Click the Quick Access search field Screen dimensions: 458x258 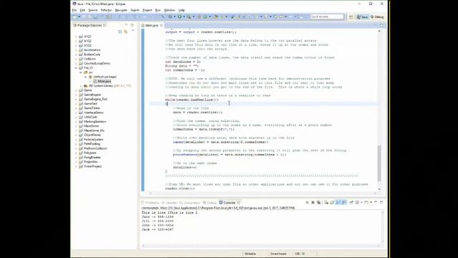[326, 16]
